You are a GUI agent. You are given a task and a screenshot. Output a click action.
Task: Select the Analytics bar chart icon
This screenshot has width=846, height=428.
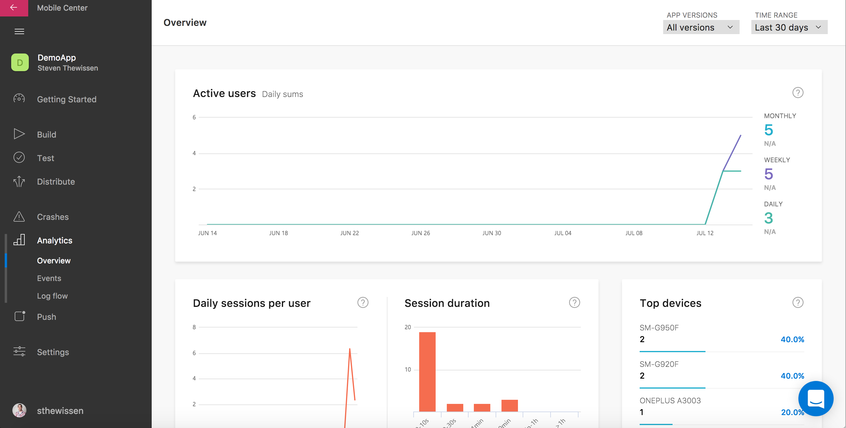[19, 240]
